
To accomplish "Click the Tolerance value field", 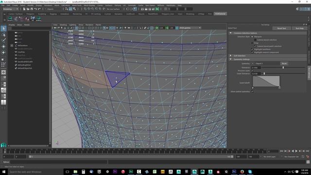I will click(x=256, y=68).
